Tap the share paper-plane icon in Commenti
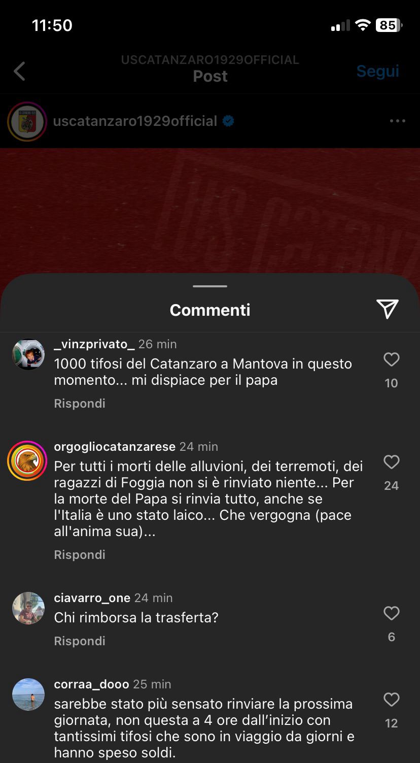Screen dimensions: 420x763 point(388,309)
